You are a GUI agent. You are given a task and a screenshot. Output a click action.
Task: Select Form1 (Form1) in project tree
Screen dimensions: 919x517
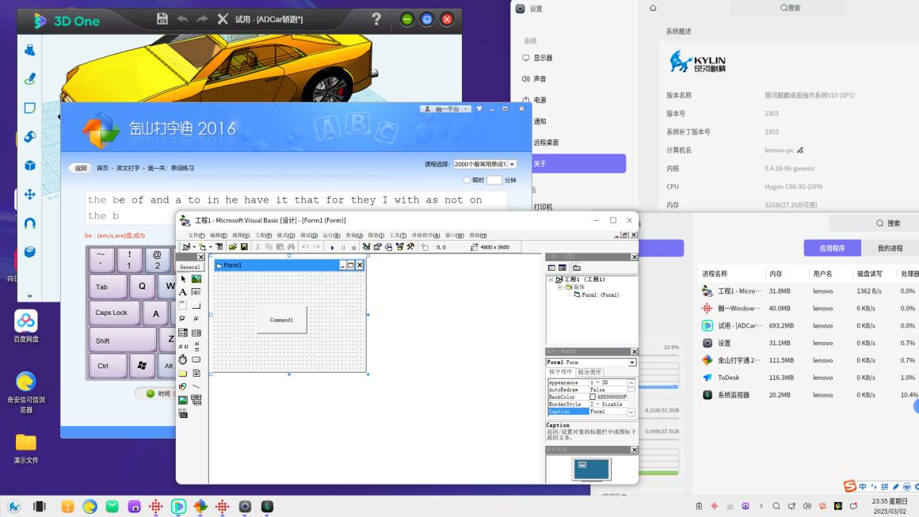click(597, 295)
